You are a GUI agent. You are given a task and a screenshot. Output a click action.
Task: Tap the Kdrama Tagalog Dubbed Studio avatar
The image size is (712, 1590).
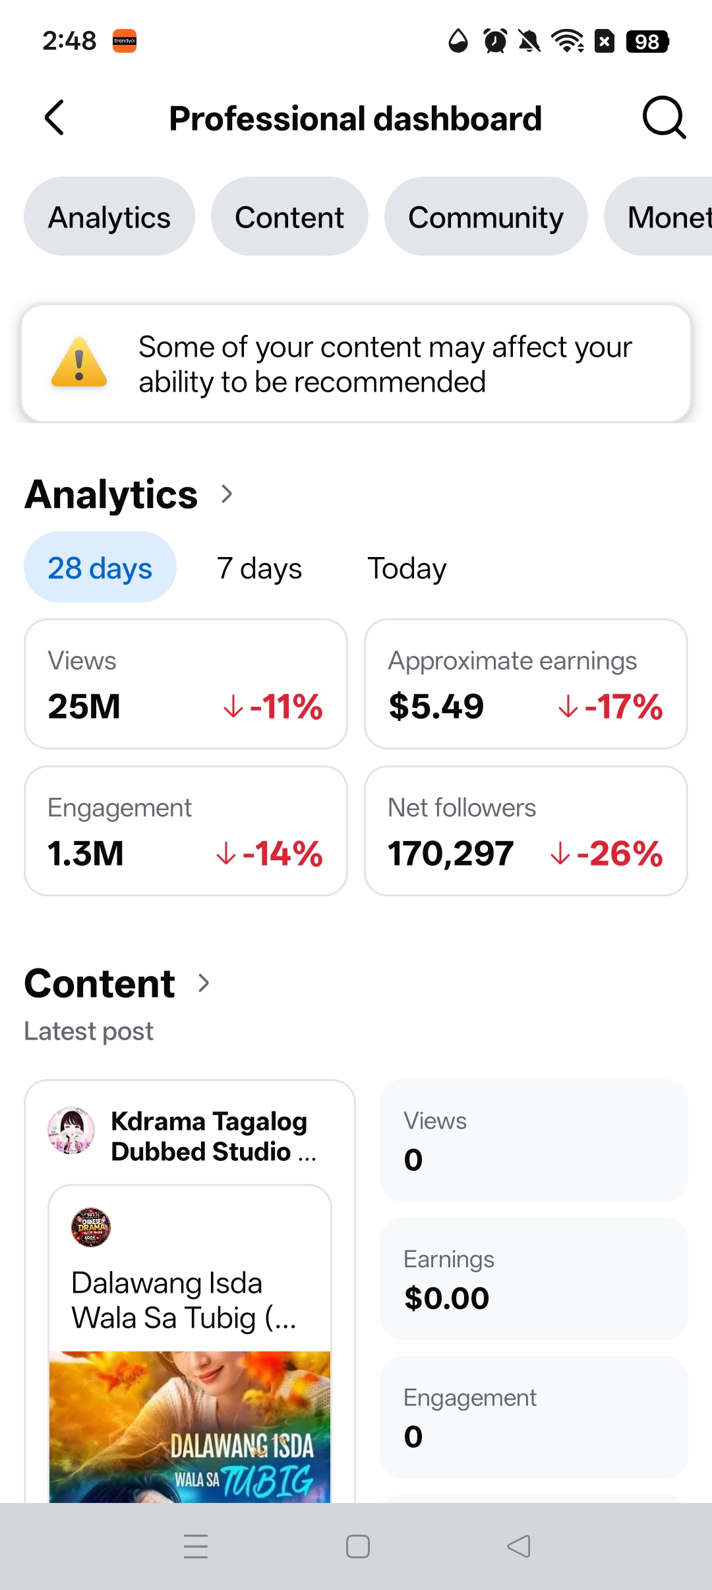[71, 1131]
